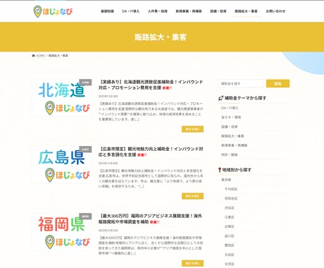Viewport: 324px width, 268px height.
Task: Open 基礎知識 in the top navigation
Action: [107, 11]
